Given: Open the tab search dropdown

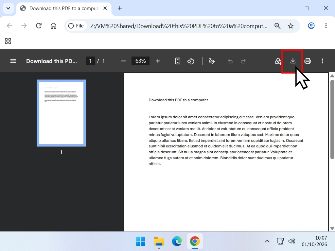Looking at the screenshot, I should (8, 8).
